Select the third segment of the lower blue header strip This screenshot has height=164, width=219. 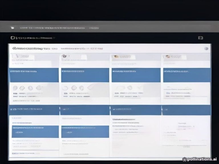point(136,110)
